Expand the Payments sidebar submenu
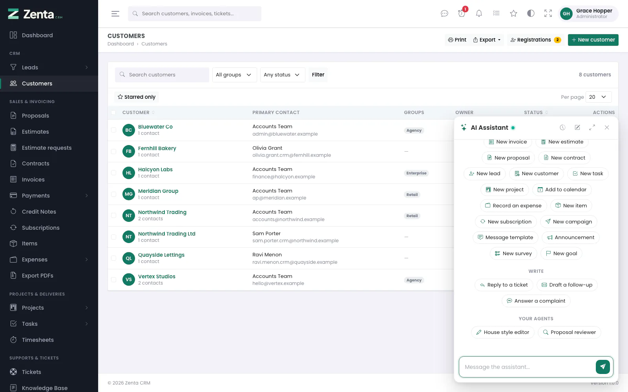The image size is (628, 392). coord(49,196)
